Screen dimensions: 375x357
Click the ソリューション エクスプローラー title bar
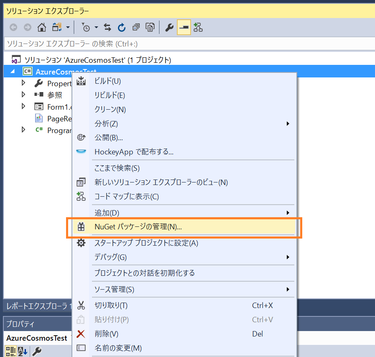pos(189,11)
